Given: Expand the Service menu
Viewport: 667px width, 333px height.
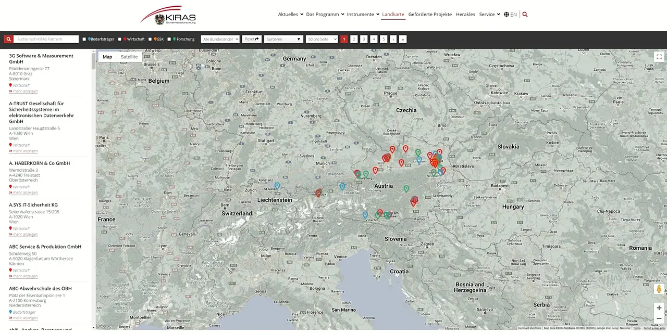Looking at the screenshot, I should coord(490,15).
